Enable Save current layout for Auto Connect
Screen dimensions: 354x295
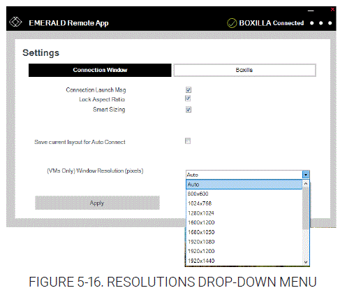[188, 141]
